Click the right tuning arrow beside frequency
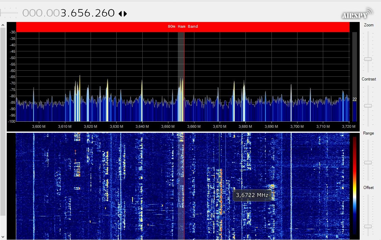381x240 pixels. pyautogui.click(x=125, y=14)
